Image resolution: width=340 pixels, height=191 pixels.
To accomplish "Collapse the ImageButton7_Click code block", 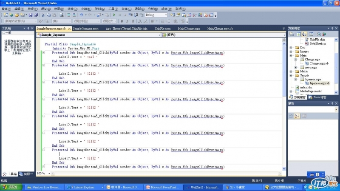I will [44, 150].
